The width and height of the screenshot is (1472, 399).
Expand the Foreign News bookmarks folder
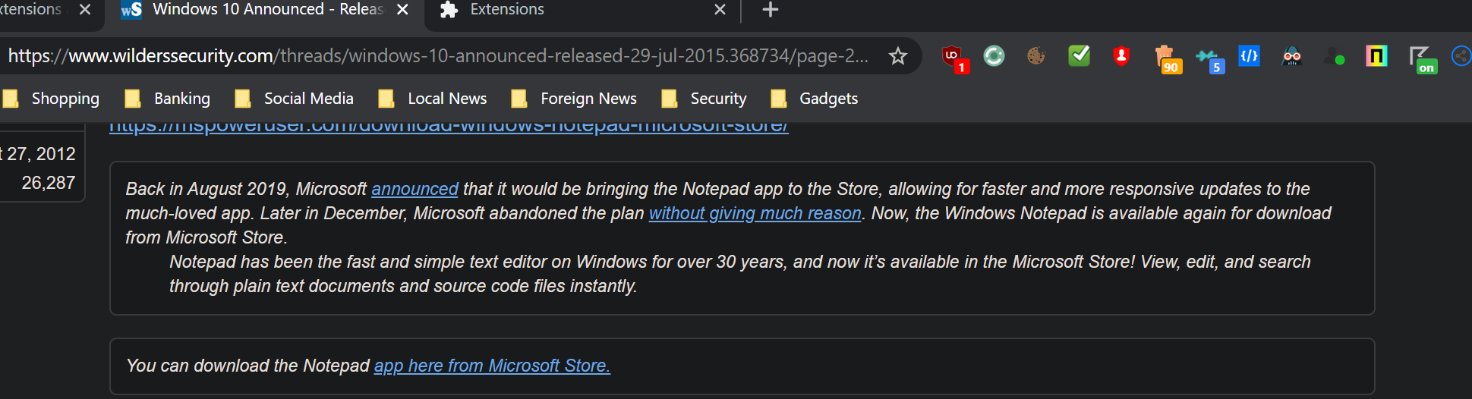574,99
